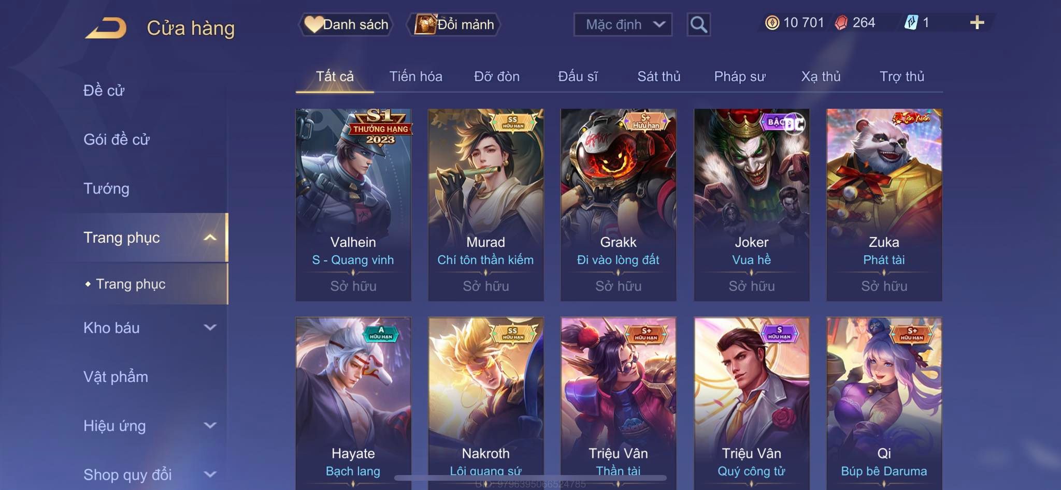Switch to the Sát thủ tab
The image size is (1061, 490).
tap(658, 77)
